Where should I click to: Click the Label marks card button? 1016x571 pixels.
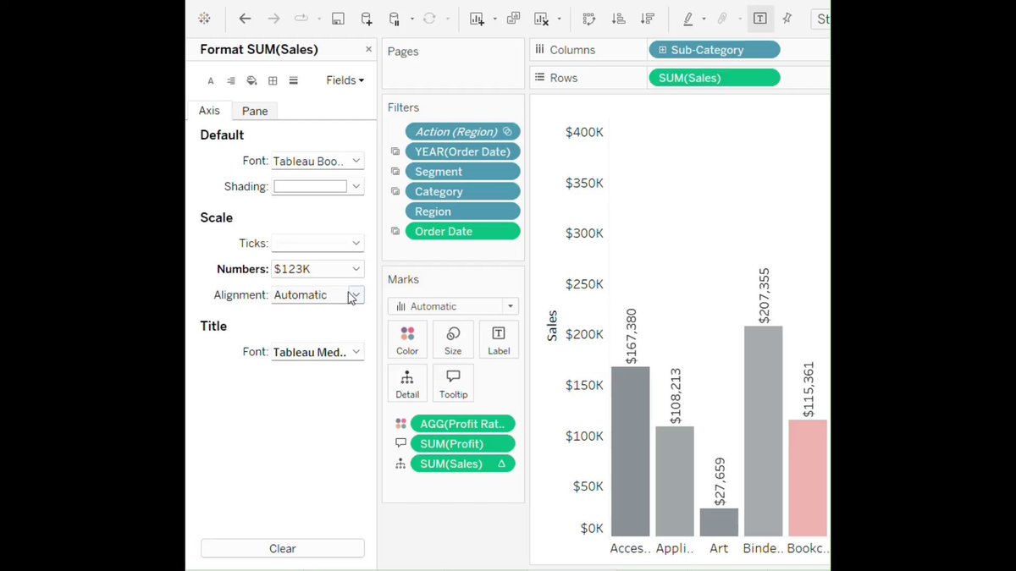pyautogui.click(x=499, y=339)
